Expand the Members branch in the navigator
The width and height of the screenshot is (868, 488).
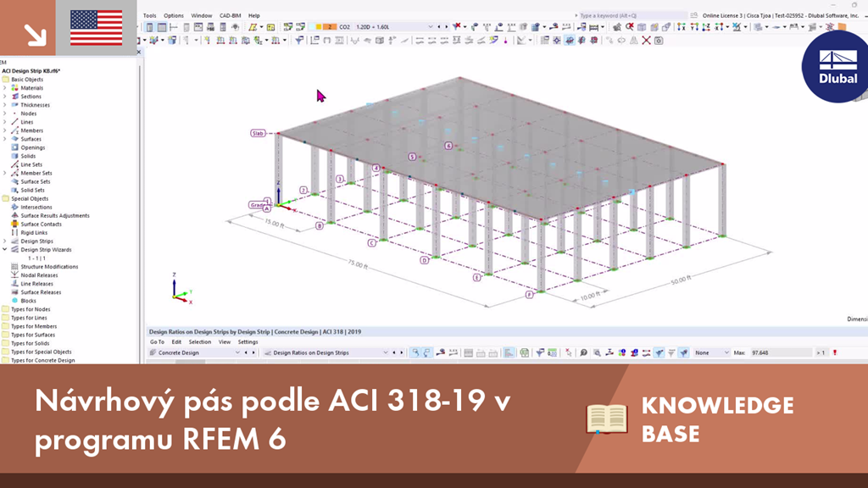pos(5,131)
